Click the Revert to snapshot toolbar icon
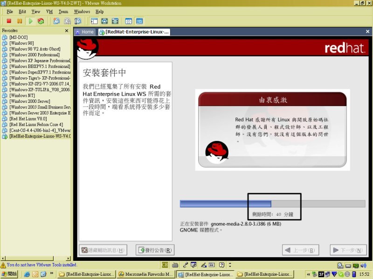 67,21
